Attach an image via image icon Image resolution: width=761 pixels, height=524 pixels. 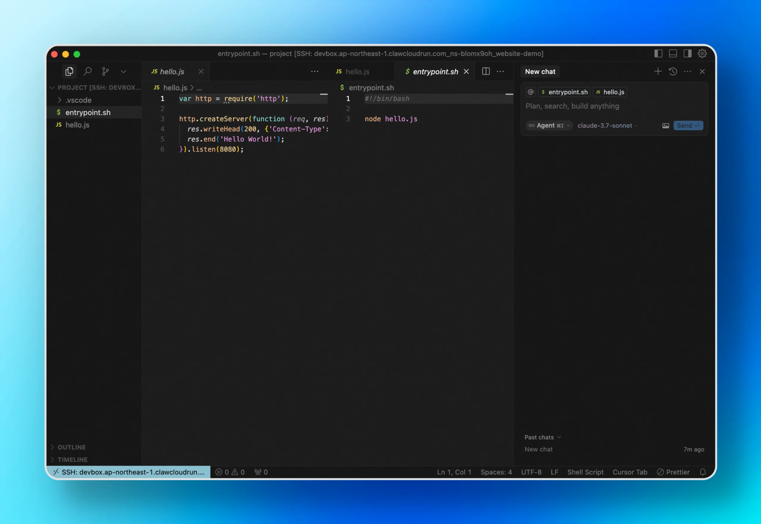pos(666,125)
